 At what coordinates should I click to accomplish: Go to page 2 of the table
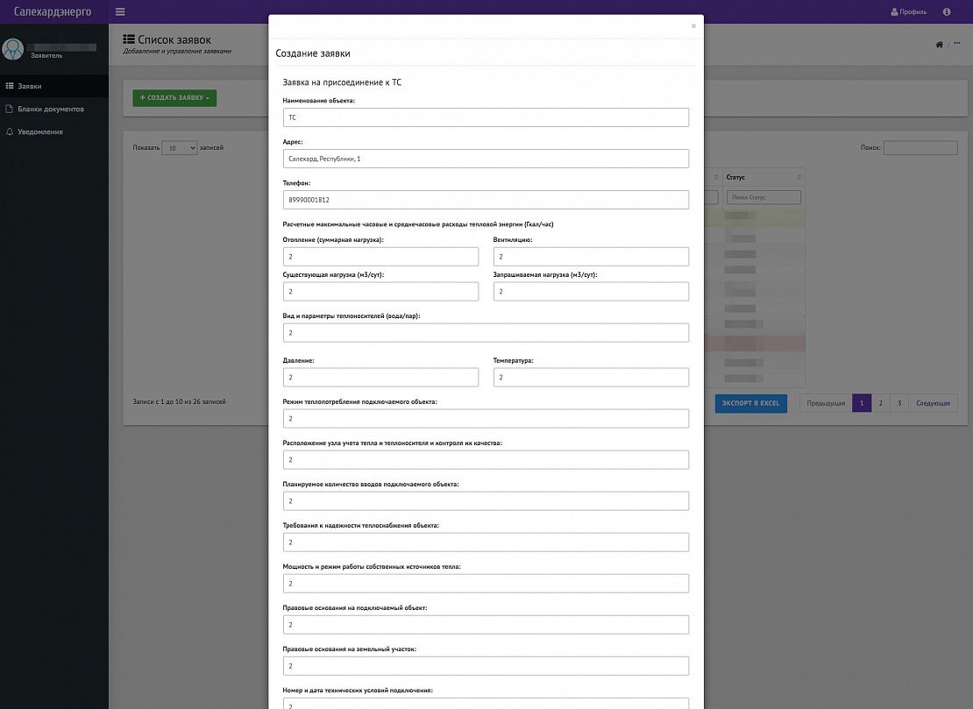[x=880, y=403]
